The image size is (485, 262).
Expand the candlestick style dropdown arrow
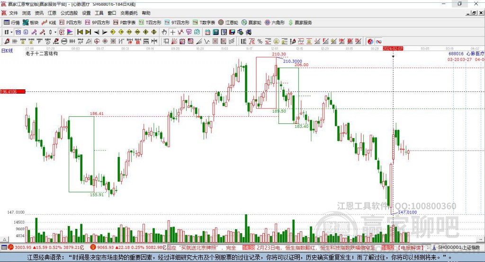(55, 32)
